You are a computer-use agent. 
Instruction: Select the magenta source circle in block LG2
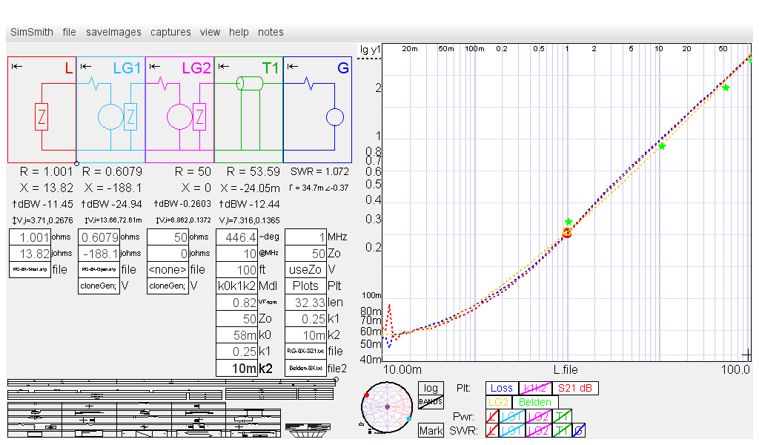tap(179, 116)
